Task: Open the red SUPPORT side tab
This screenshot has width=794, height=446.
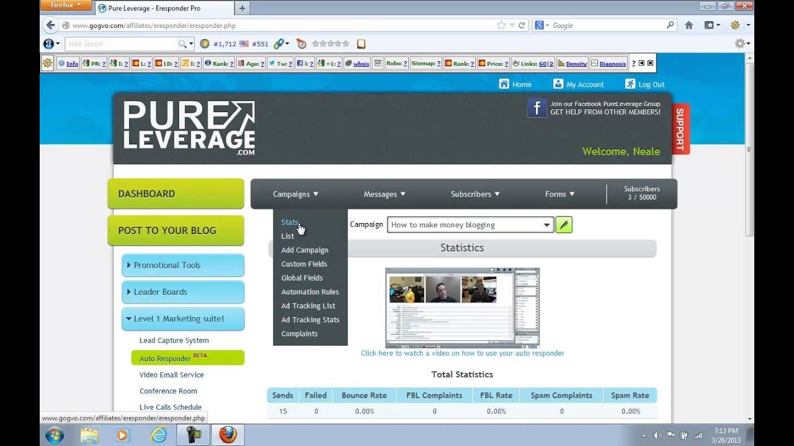Action: coord(680,129)
